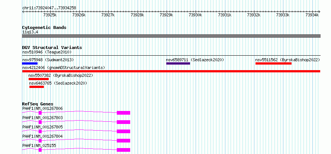Click large exon of PAAF1 NM_001267806

tap(123, 113)
